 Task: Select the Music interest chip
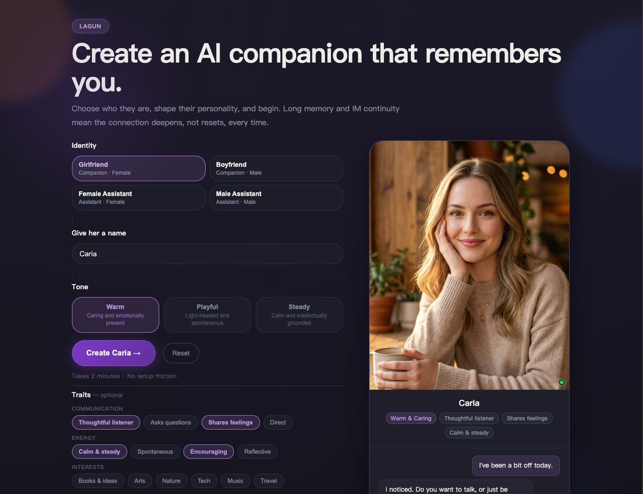click(235, 481)
